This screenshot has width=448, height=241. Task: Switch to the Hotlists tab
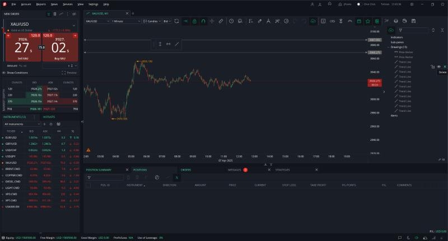coord(49,117)
